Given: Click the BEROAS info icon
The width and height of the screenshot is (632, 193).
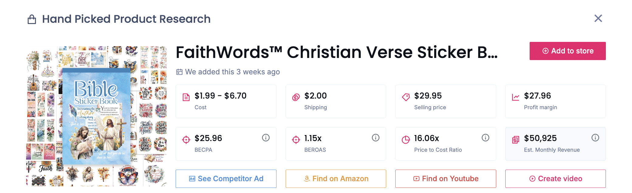Looking at the screenshot, I should 376,138.
